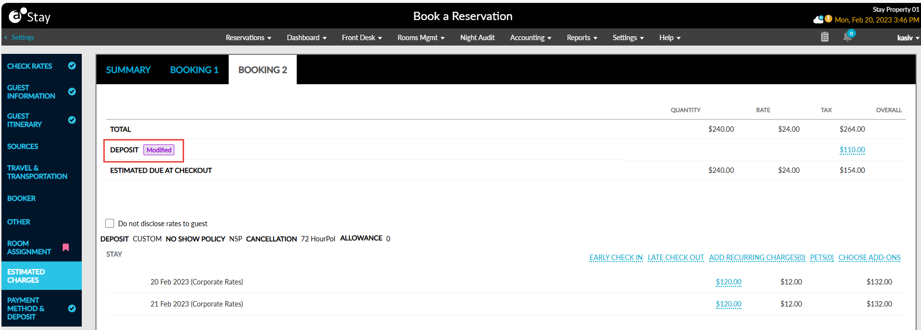Screen dimensions: 921x330
Task: Go to Check Rates step
Action: click(29, 66)
